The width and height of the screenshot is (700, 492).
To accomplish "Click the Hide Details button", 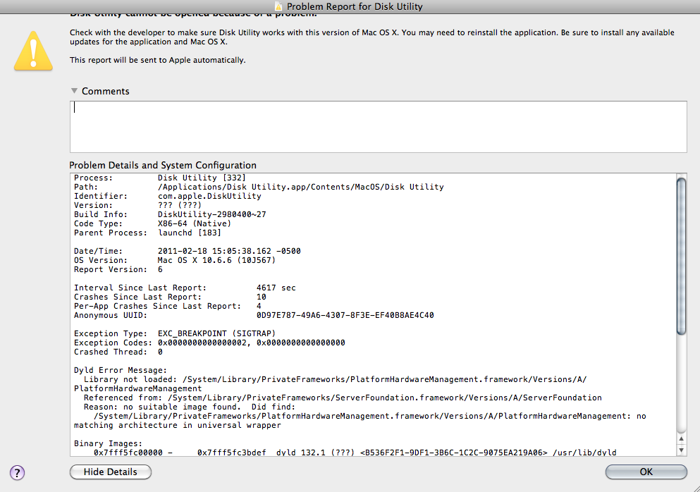I will click(x=111, y=472).
